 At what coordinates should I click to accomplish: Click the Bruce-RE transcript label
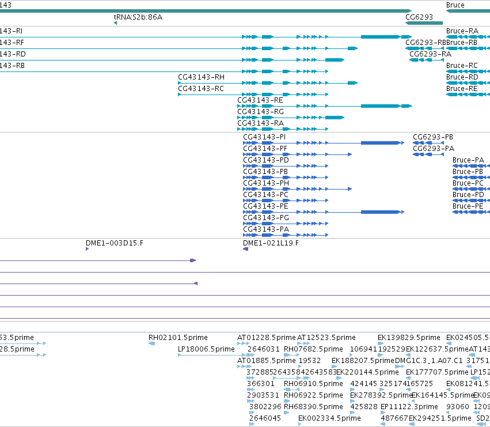462,89
